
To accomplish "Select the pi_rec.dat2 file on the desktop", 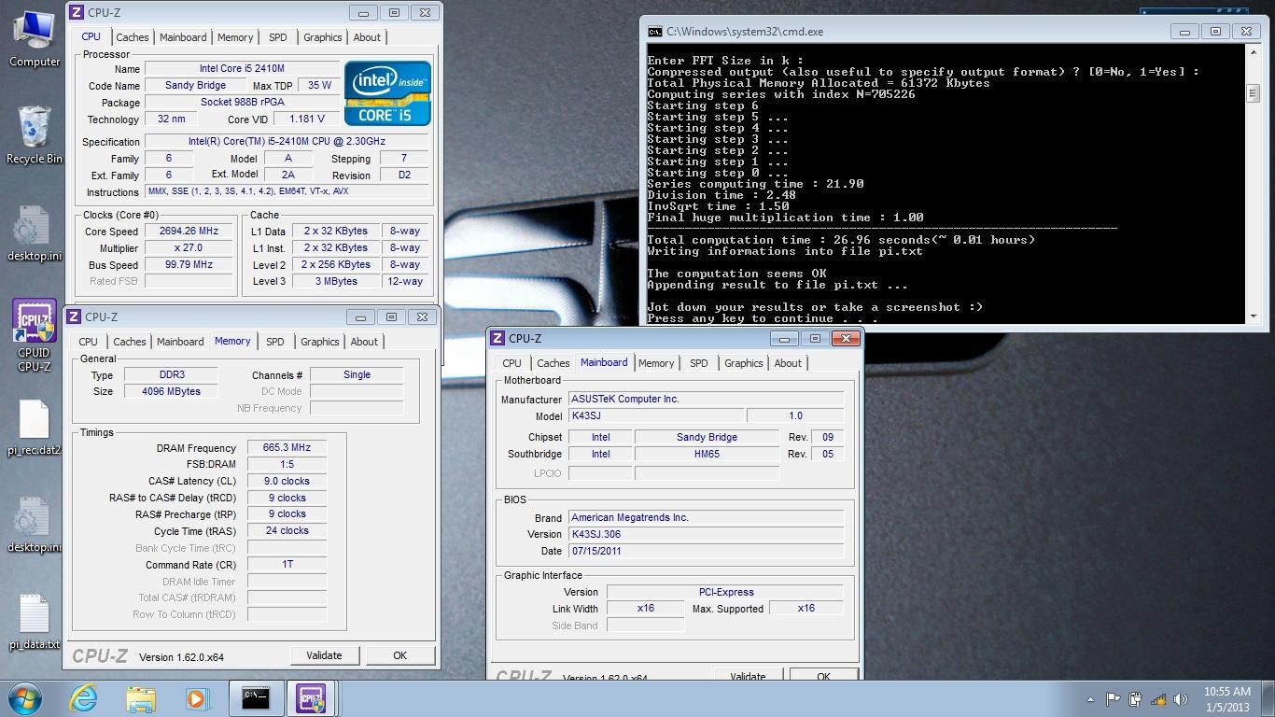I will click(x=35, y=428).
